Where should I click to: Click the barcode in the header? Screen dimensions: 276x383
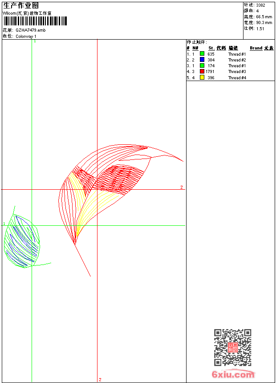tap(35, 21)
